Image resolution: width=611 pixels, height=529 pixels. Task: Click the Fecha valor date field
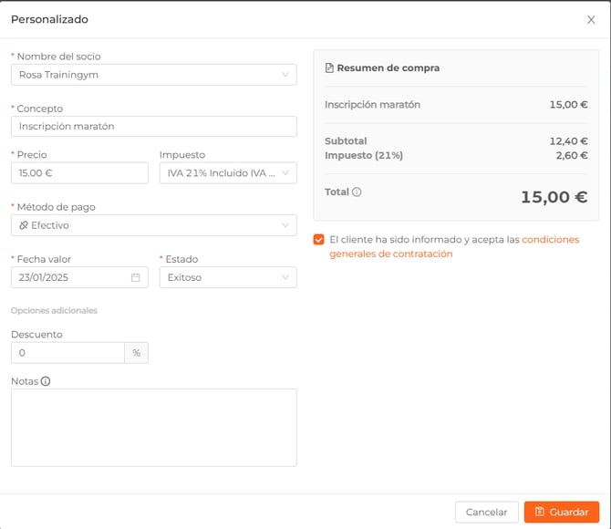pos(73,277)
